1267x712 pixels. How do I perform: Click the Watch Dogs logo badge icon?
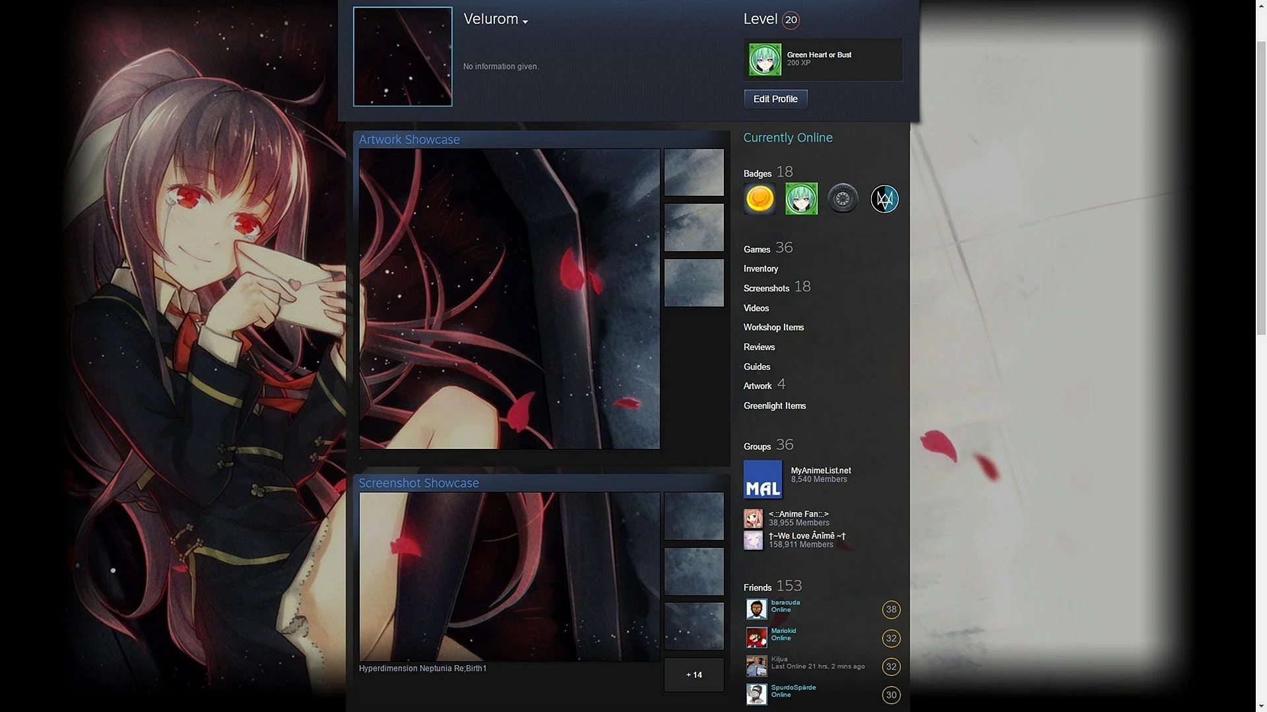[884, 198]
